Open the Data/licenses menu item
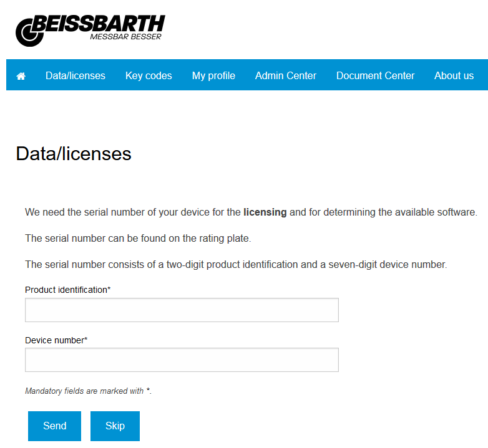The width and height of the screenshot is (488, 448). [76, 75]
